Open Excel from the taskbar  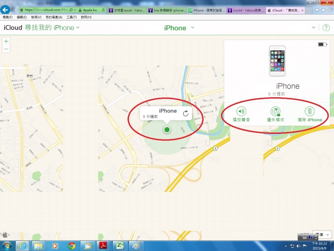tap(120, 246)
